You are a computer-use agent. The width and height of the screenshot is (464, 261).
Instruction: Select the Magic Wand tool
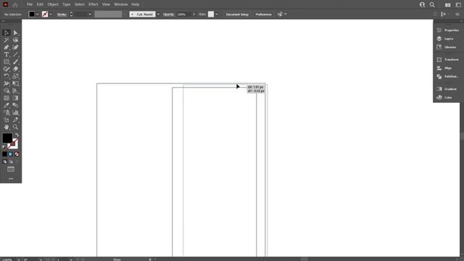(x=7, y=40)
